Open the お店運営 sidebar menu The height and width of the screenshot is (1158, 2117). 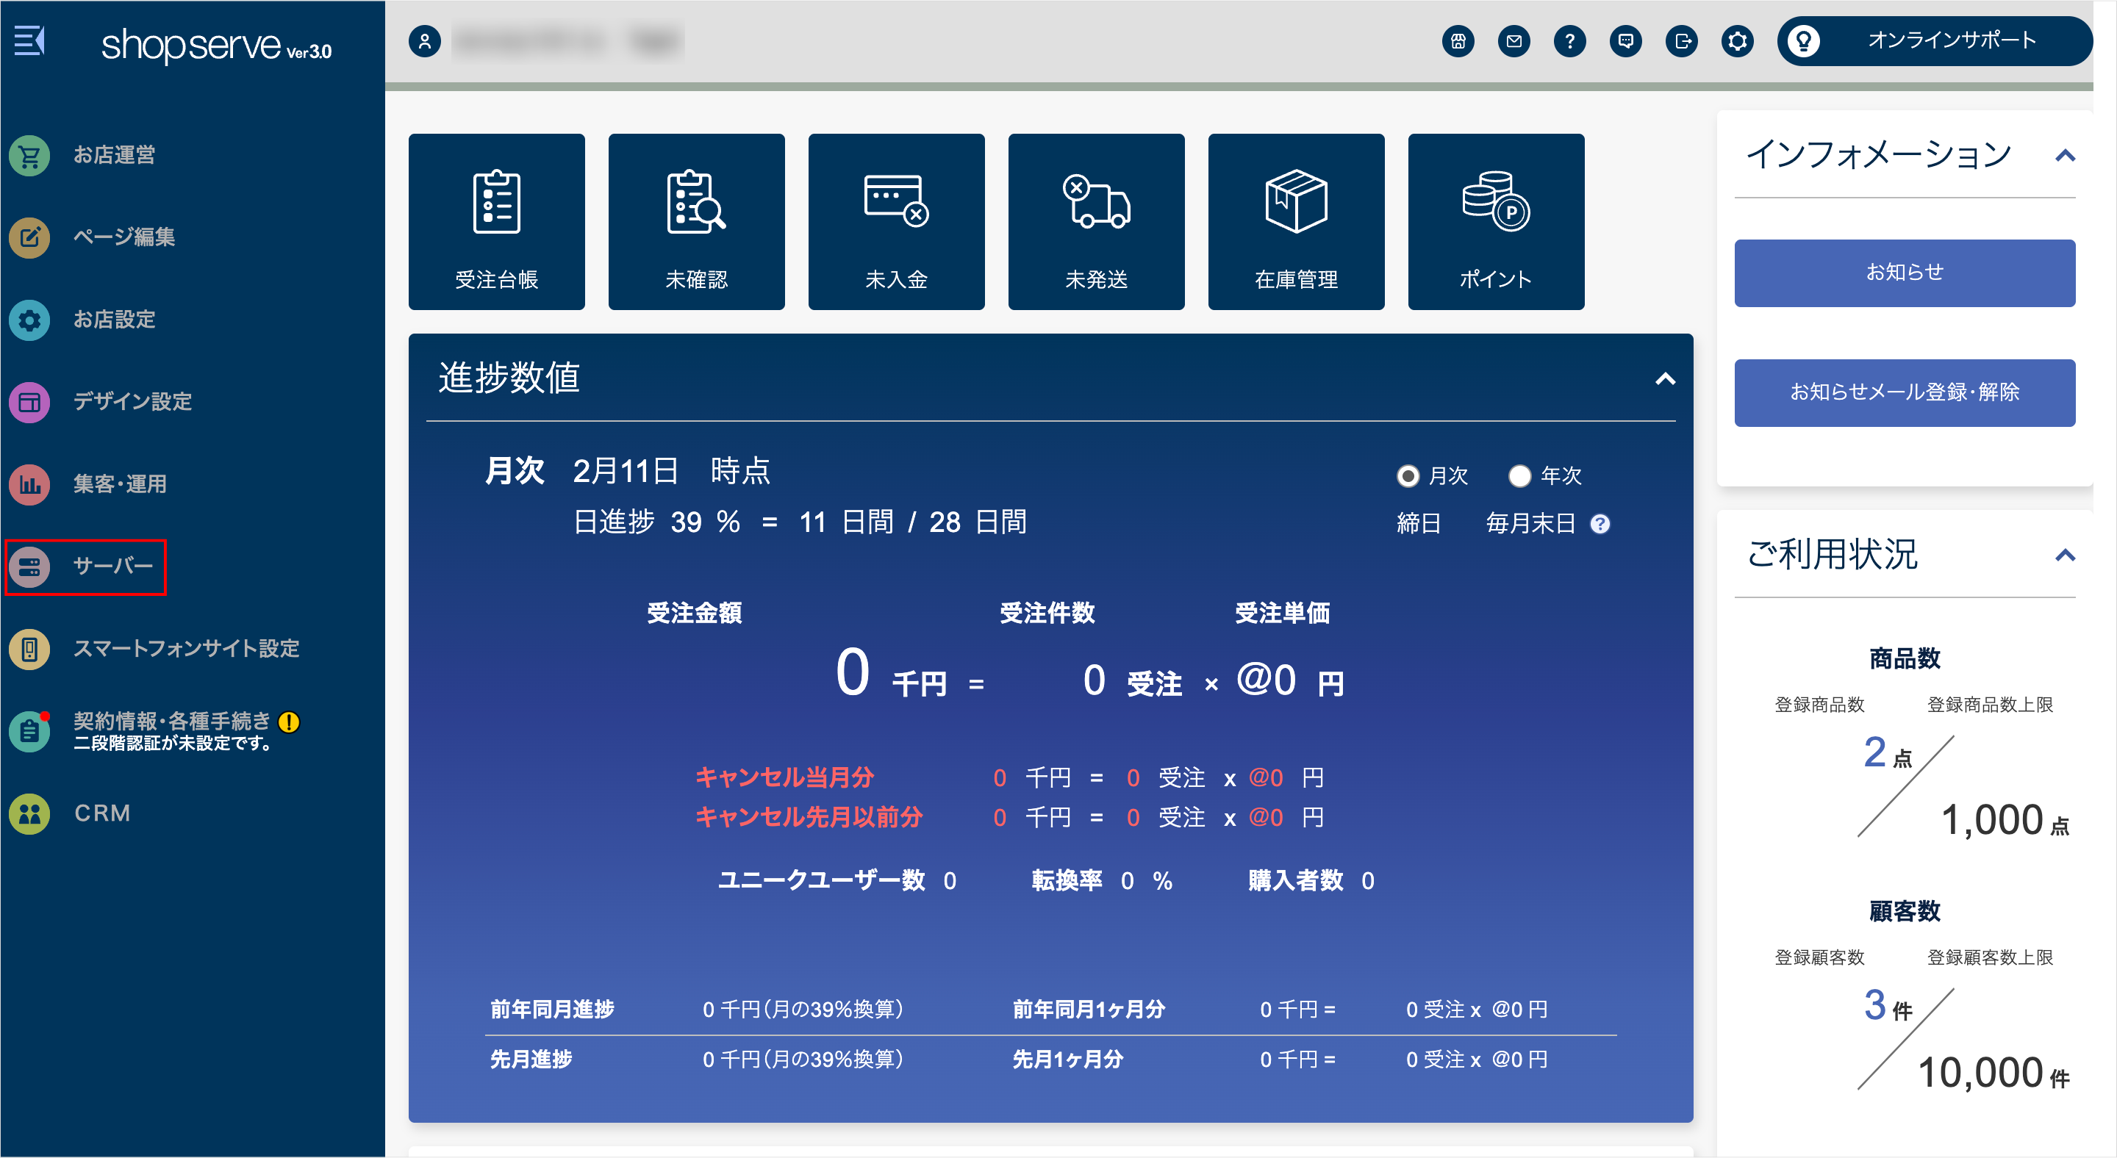pos(113,155)
